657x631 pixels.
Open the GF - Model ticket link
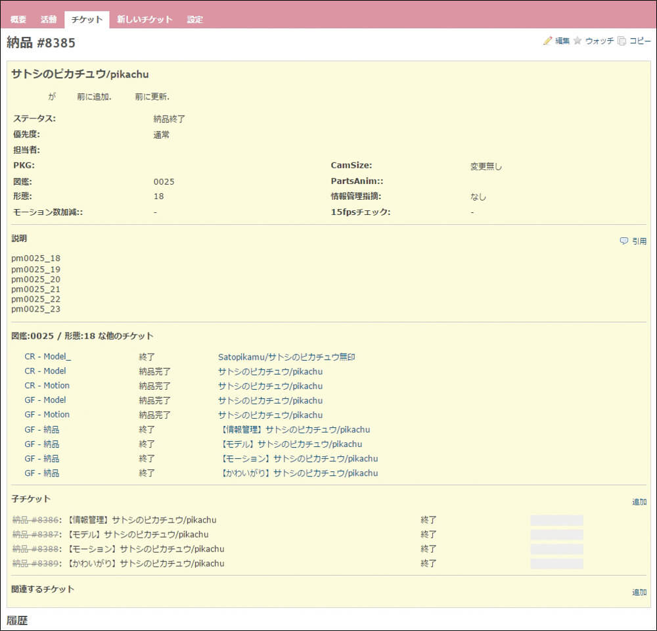tap(45, 400)
